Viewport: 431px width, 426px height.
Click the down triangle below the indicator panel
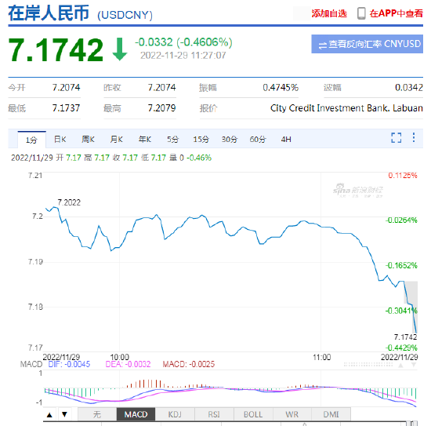pos(64,414)
